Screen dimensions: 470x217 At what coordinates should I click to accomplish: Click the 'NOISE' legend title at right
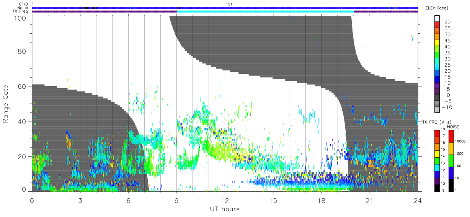click(454, 127)
